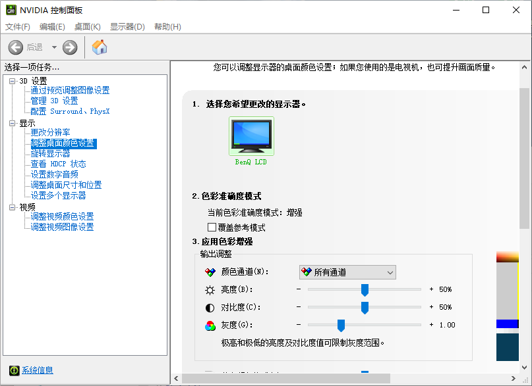Viewport: 532px width, 386px height.
Task: Click the minus sign beside contrast slider
Action: click(x=299, y=307)
